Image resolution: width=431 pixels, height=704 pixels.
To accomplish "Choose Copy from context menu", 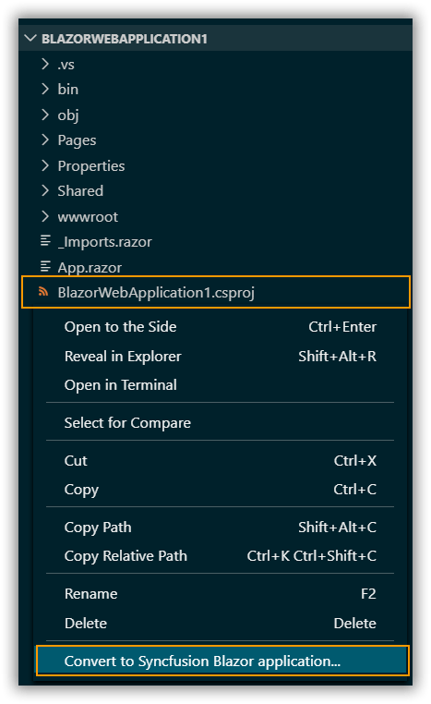I will click(221, 490).
